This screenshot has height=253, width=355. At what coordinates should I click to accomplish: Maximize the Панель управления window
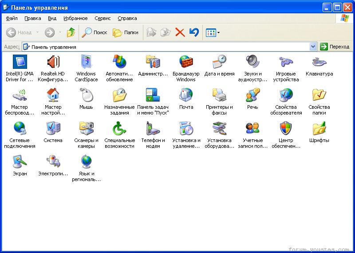click(x=337, y=8)
